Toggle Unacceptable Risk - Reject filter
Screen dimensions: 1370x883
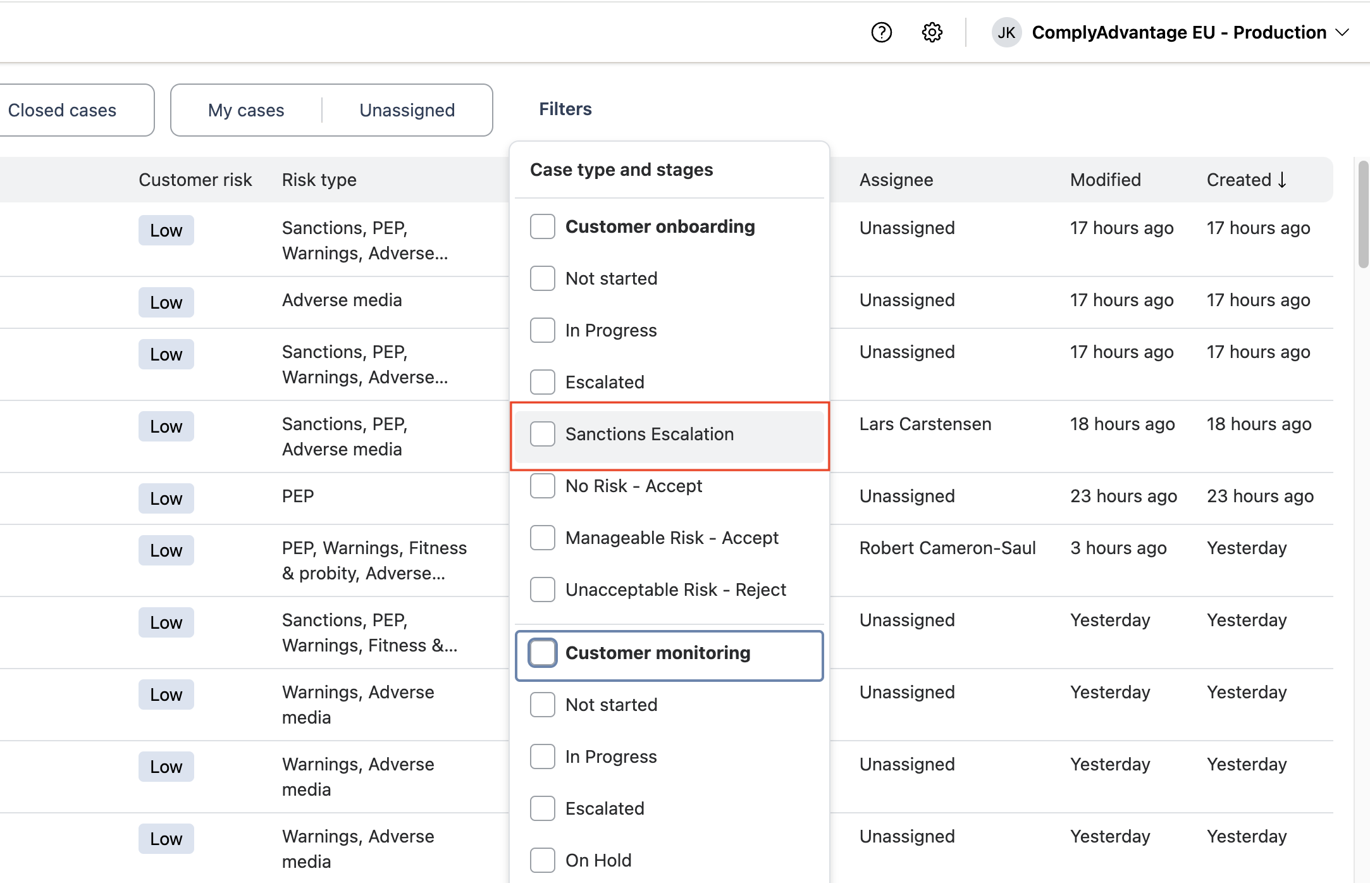coord(543,590)
